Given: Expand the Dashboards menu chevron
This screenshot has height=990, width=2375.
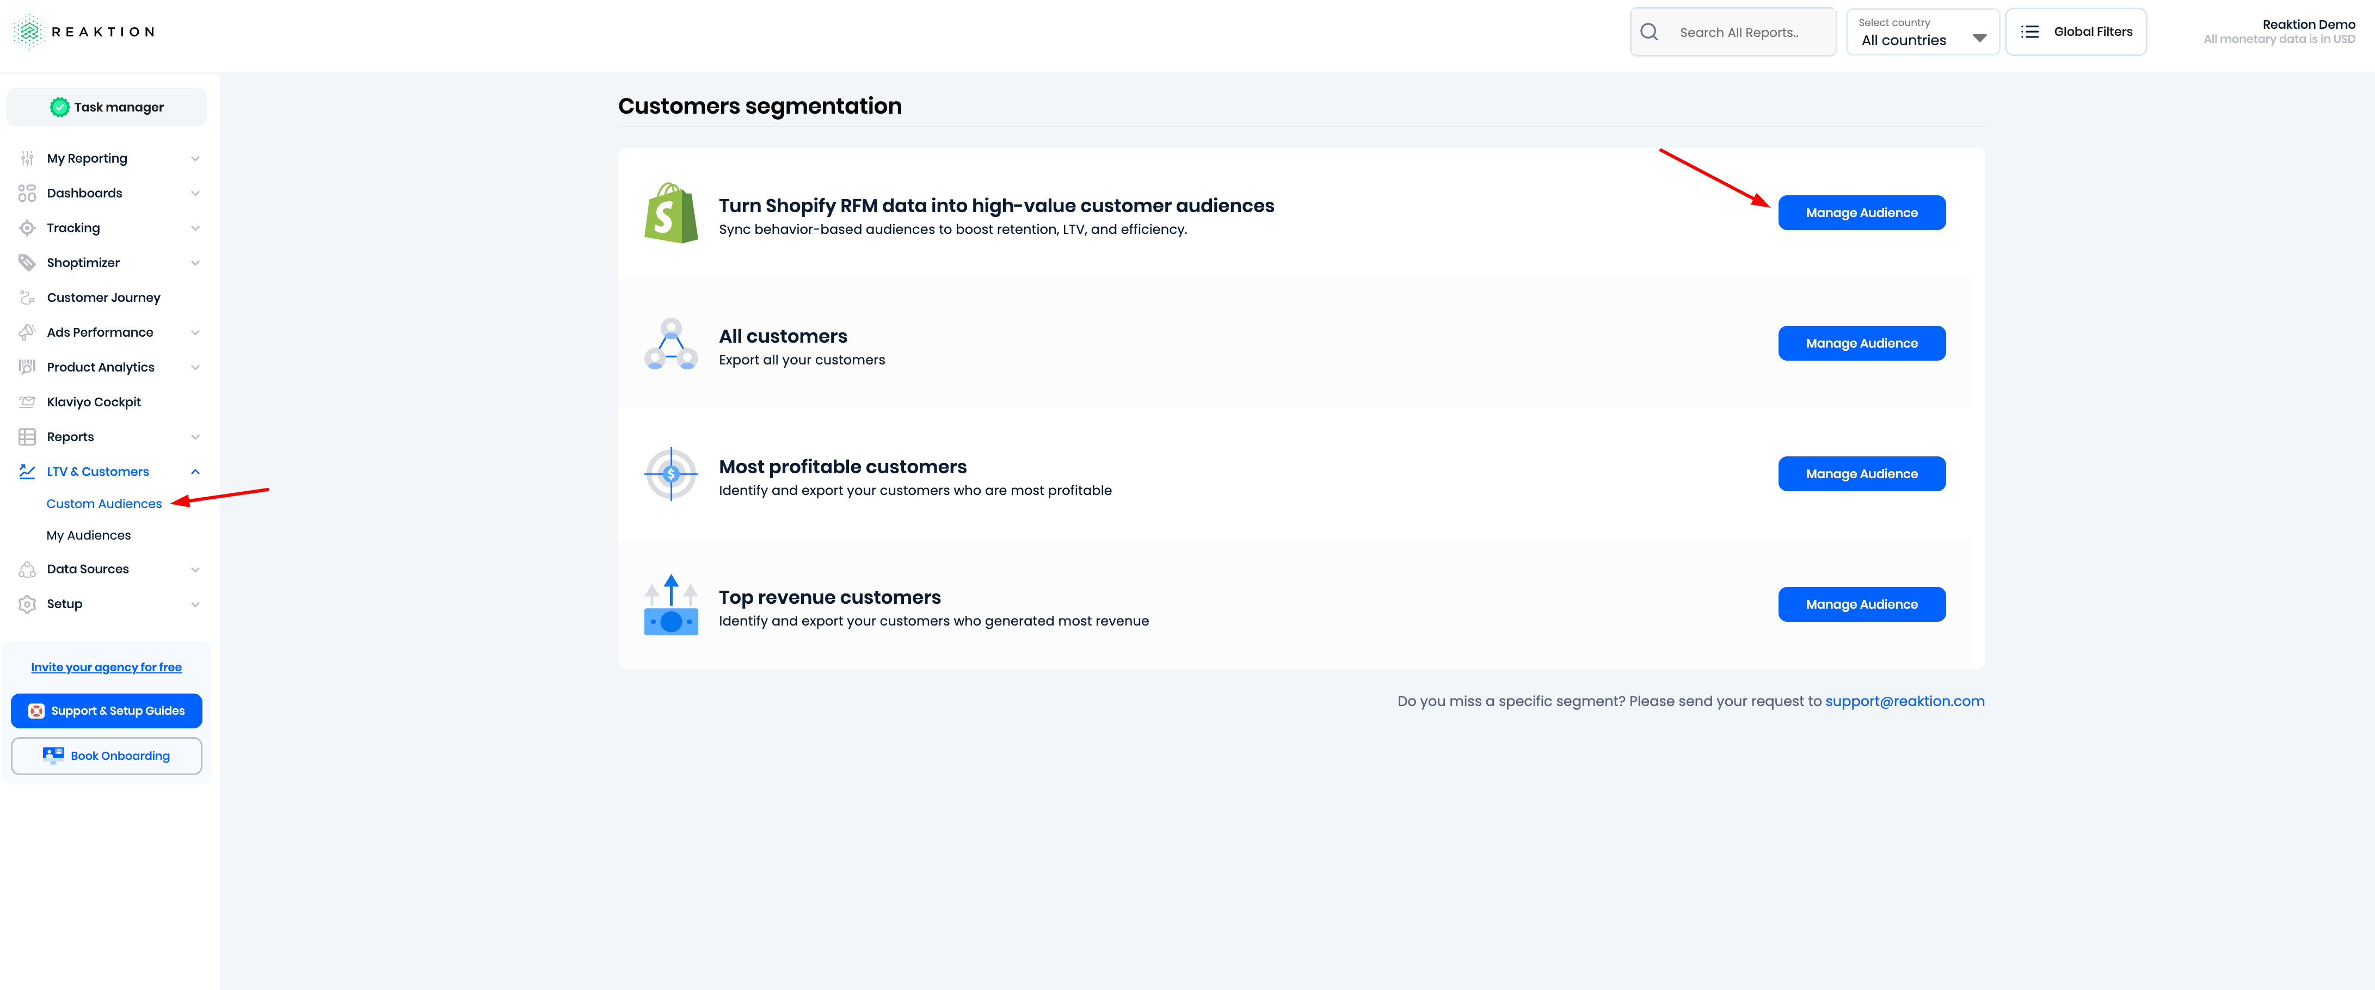Looking at the screenshot, I should 195,194.
